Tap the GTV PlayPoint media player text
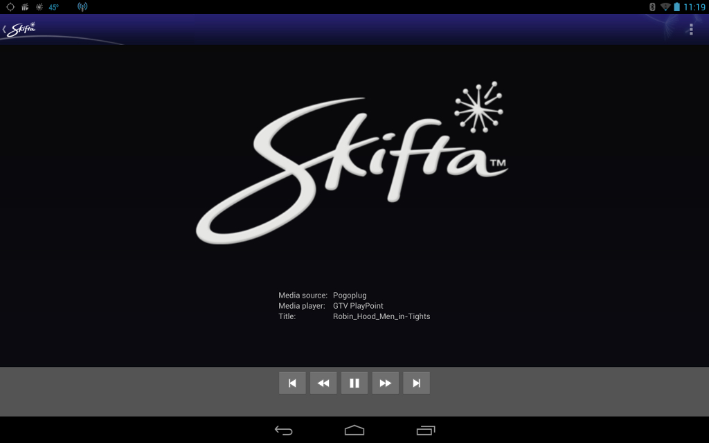Image resolution: width=709 pixels, height=443 pixels. 358,305
